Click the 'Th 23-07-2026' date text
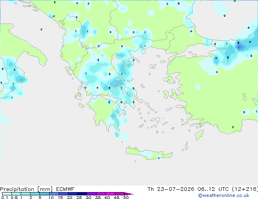Image resolution: width=258 pixels, height=199 pixels. click(171, 189)
